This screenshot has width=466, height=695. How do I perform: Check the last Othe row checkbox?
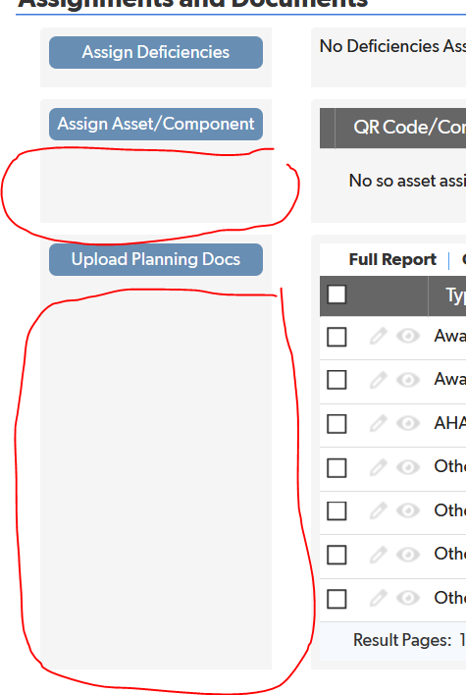(337, 599)
